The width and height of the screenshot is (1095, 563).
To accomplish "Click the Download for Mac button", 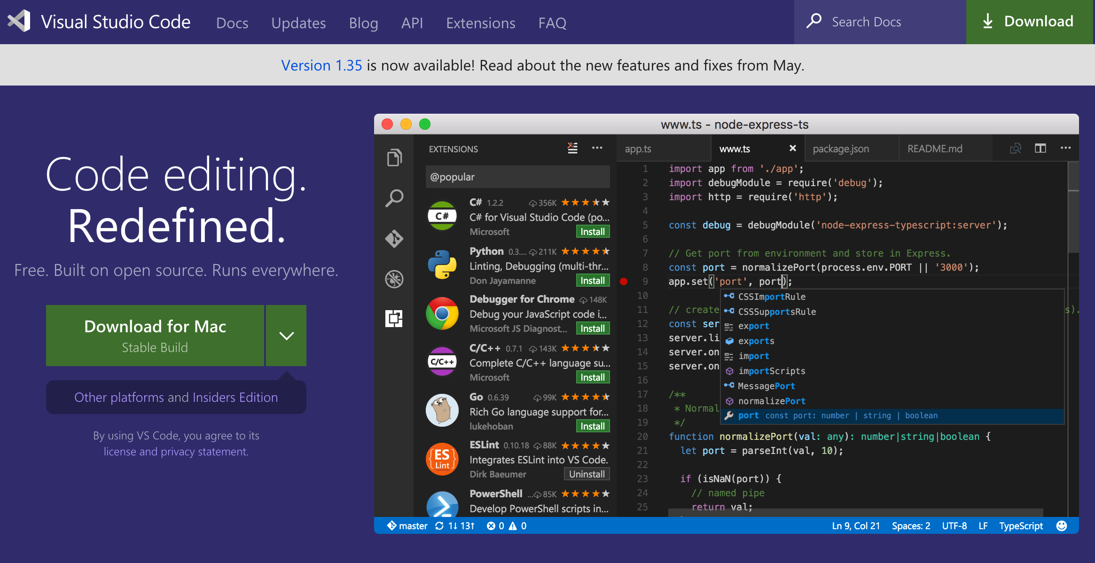I will click(x=155, y=336).
